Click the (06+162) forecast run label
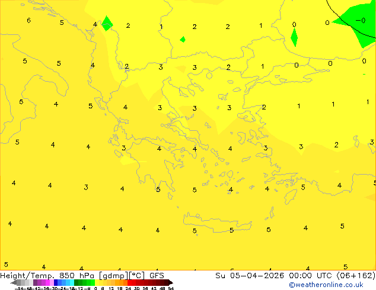 click(356, 276)
